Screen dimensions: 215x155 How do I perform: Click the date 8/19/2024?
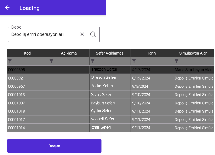point(141,78)
